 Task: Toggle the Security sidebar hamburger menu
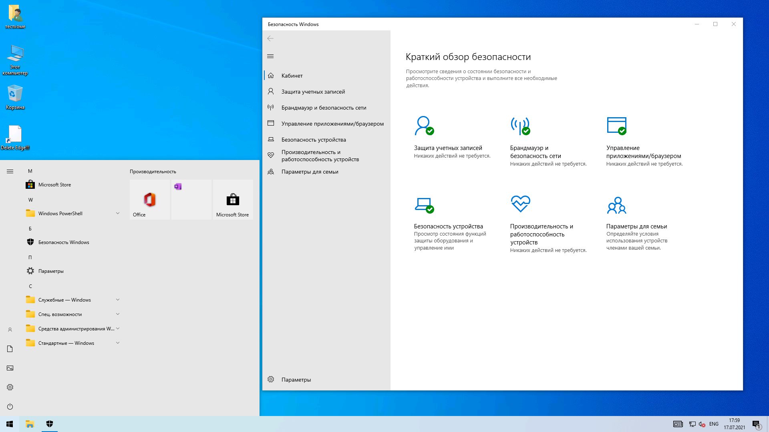click(x=270, y=56)
